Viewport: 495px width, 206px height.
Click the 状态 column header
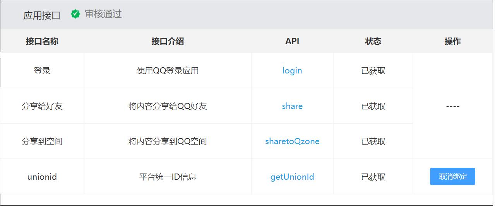(373, 41)
